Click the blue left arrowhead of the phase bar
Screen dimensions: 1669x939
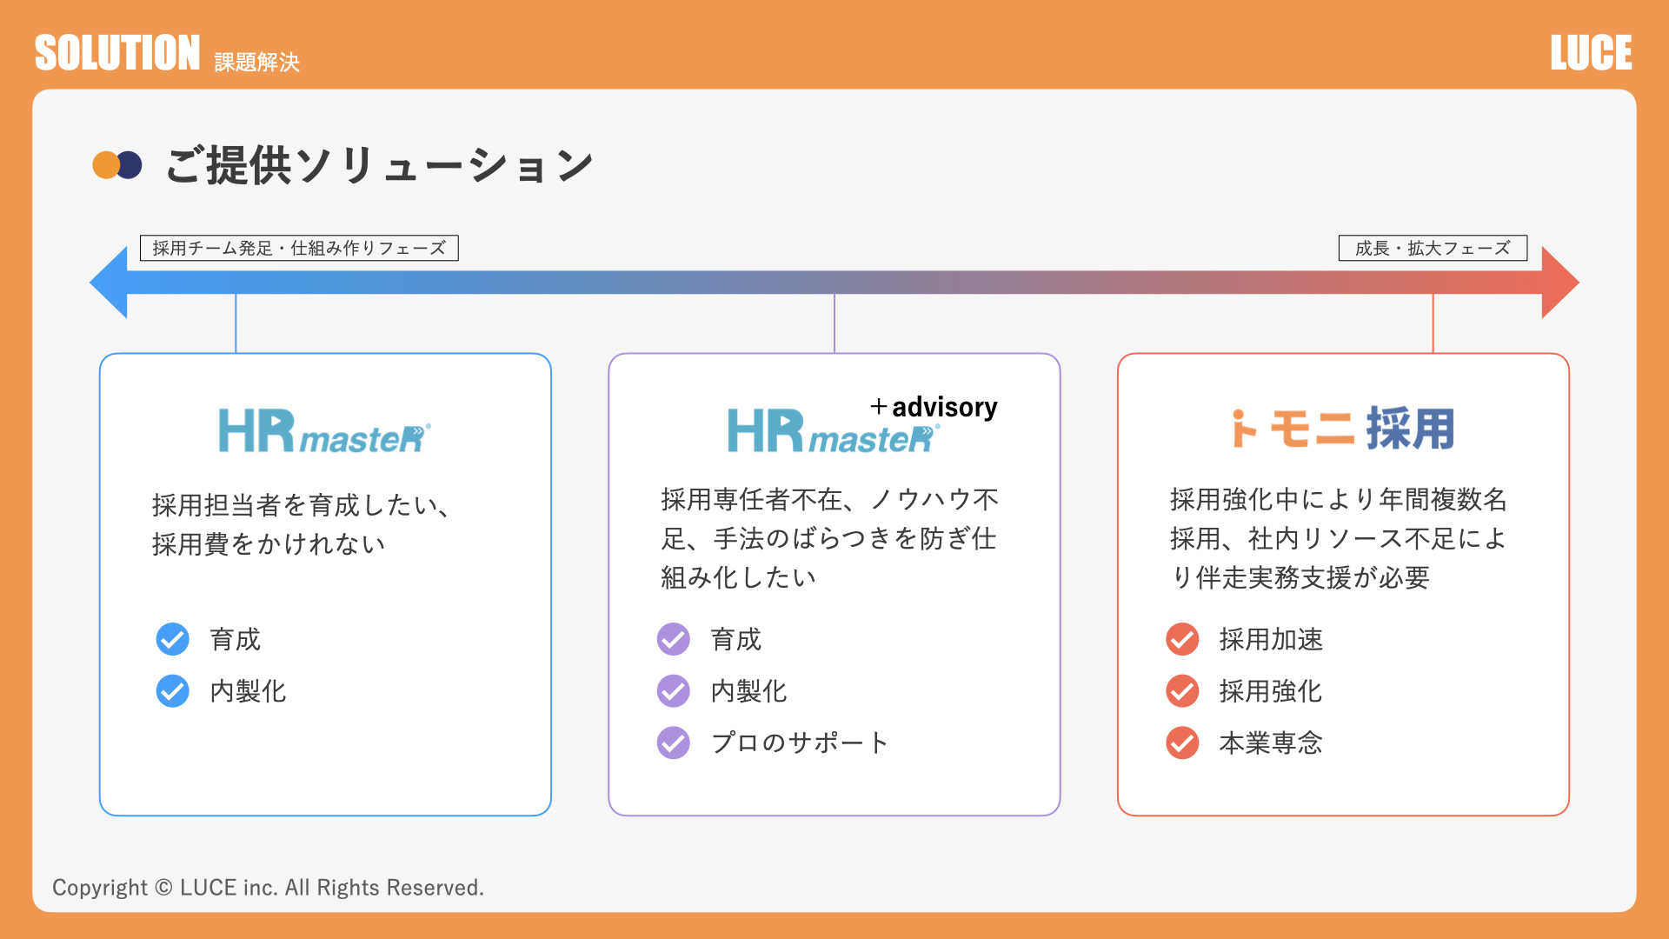[110, 283]
